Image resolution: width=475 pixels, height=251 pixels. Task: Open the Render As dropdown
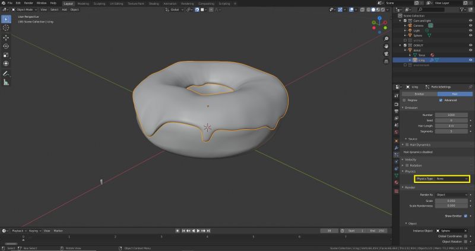[x=451, y=195]
